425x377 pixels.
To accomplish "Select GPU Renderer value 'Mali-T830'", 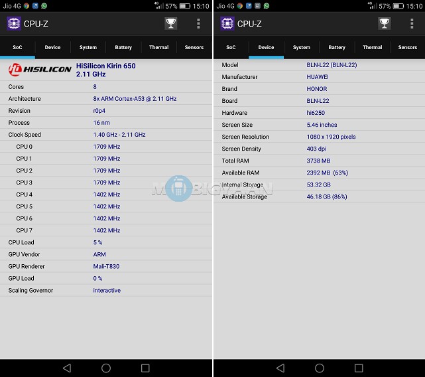I will tap(106, 266).
